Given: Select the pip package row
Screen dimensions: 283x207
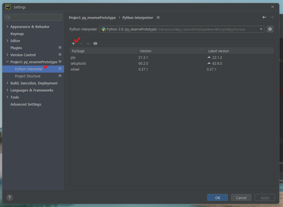Looking at the screenshot, I should 172,57.
